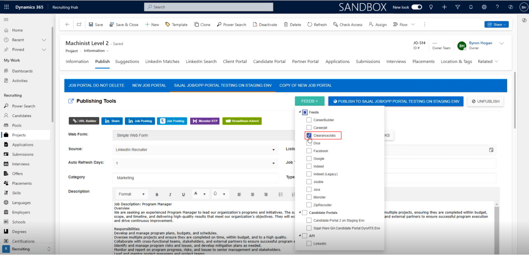529x256 pixels.
Task: Open the advanced filter funnel icon
Action: [x=458, y=7]
